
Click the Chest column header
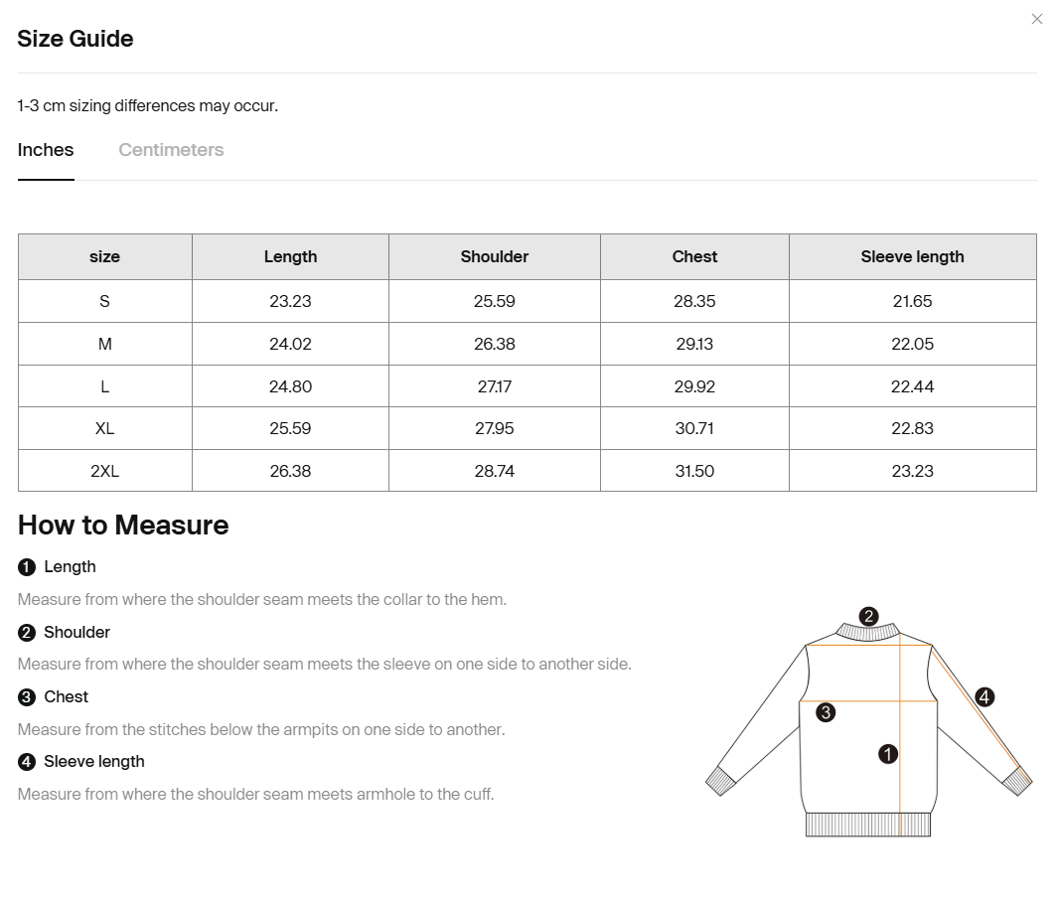pos(694,256)
